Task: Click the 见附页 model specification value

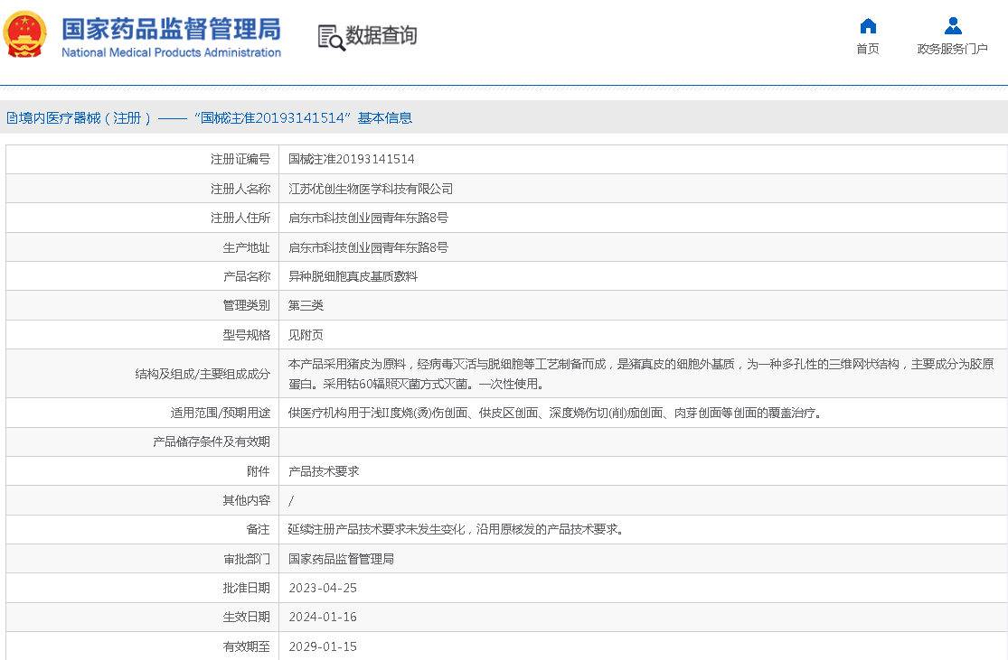Action: 306,335
